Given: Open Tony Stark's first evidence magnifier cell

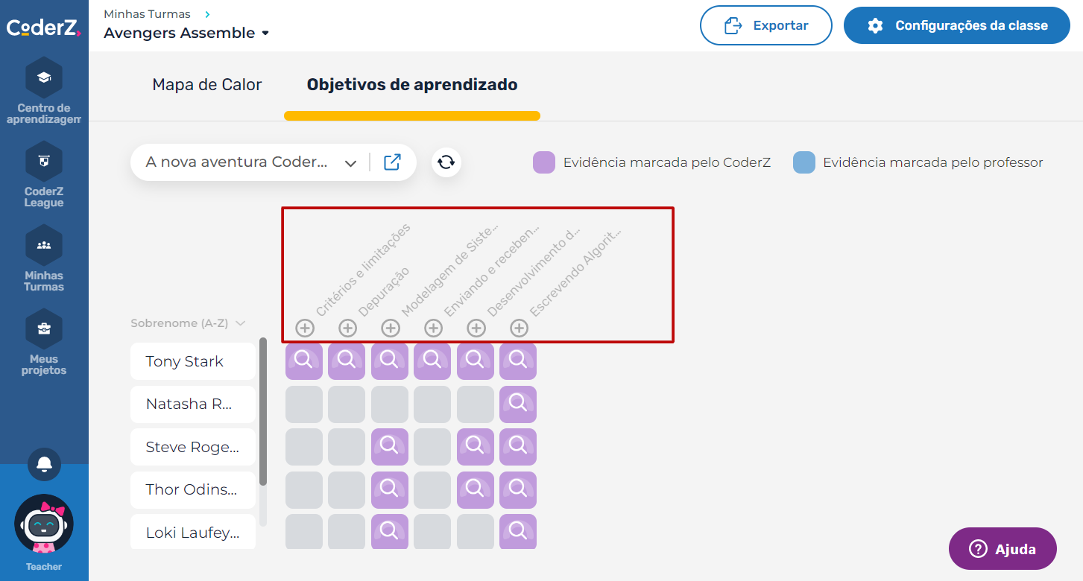Looking at the screenshot, I should 304,361.
